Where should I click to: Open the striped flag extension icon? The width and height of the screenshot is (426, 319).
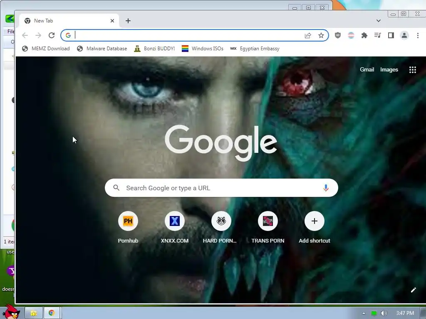(351, 35)
